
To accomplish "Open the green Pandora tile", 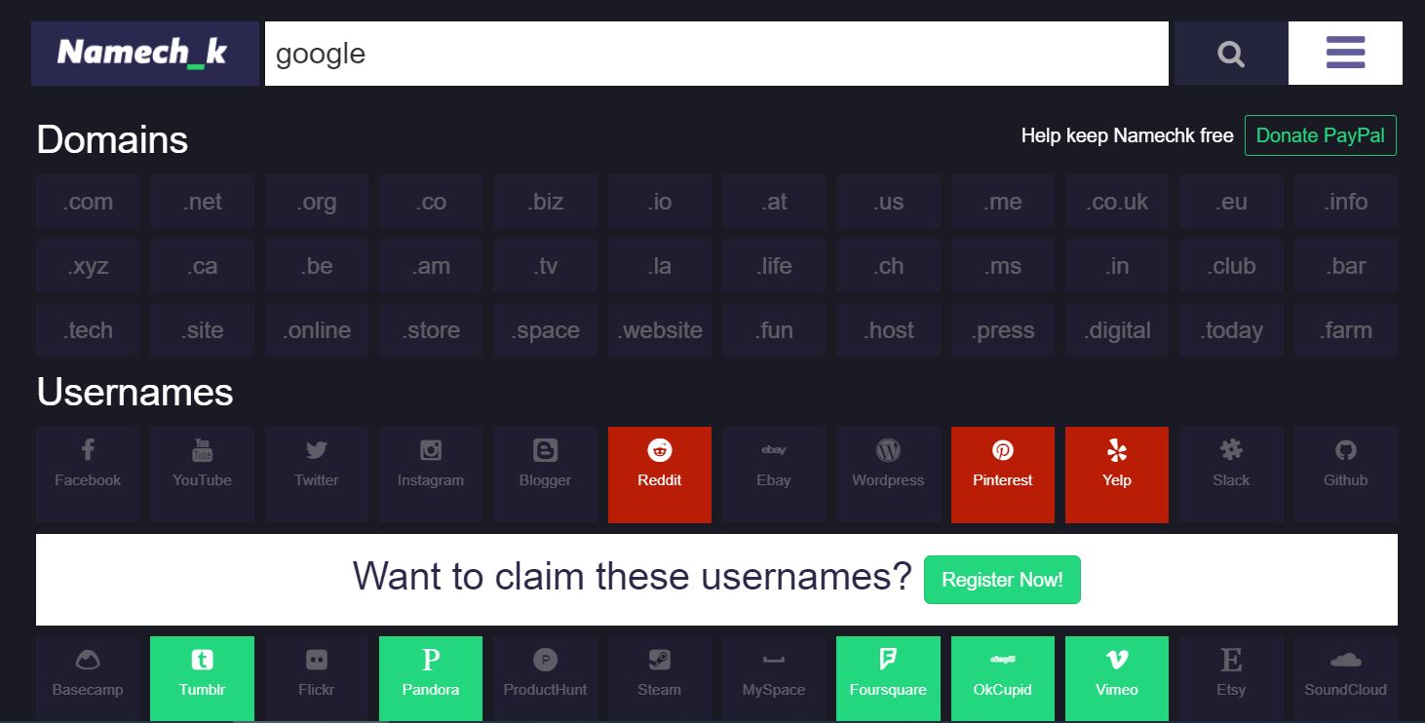I will coord(431,678).
